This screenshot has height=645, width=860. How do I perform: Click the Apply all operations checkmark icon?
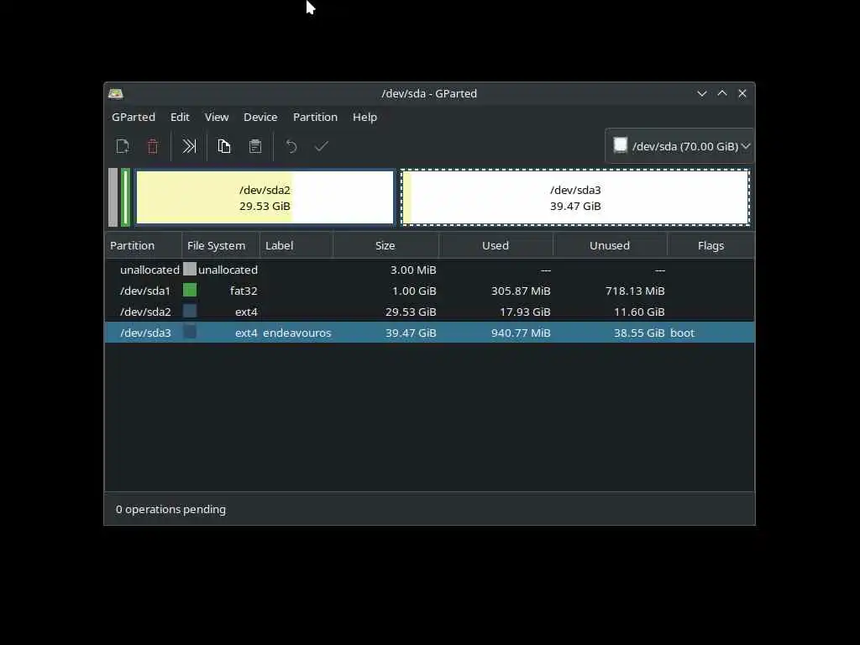pyautogui.click(x=322, y=146)
